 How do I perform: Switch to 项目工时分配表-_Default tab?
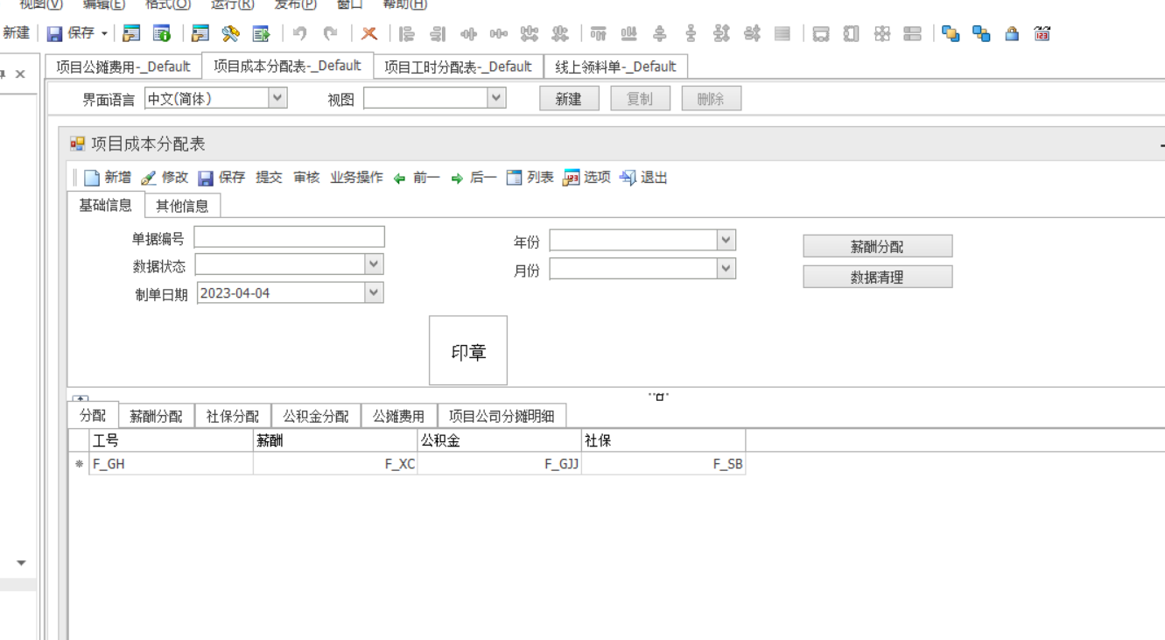[459, 67]
